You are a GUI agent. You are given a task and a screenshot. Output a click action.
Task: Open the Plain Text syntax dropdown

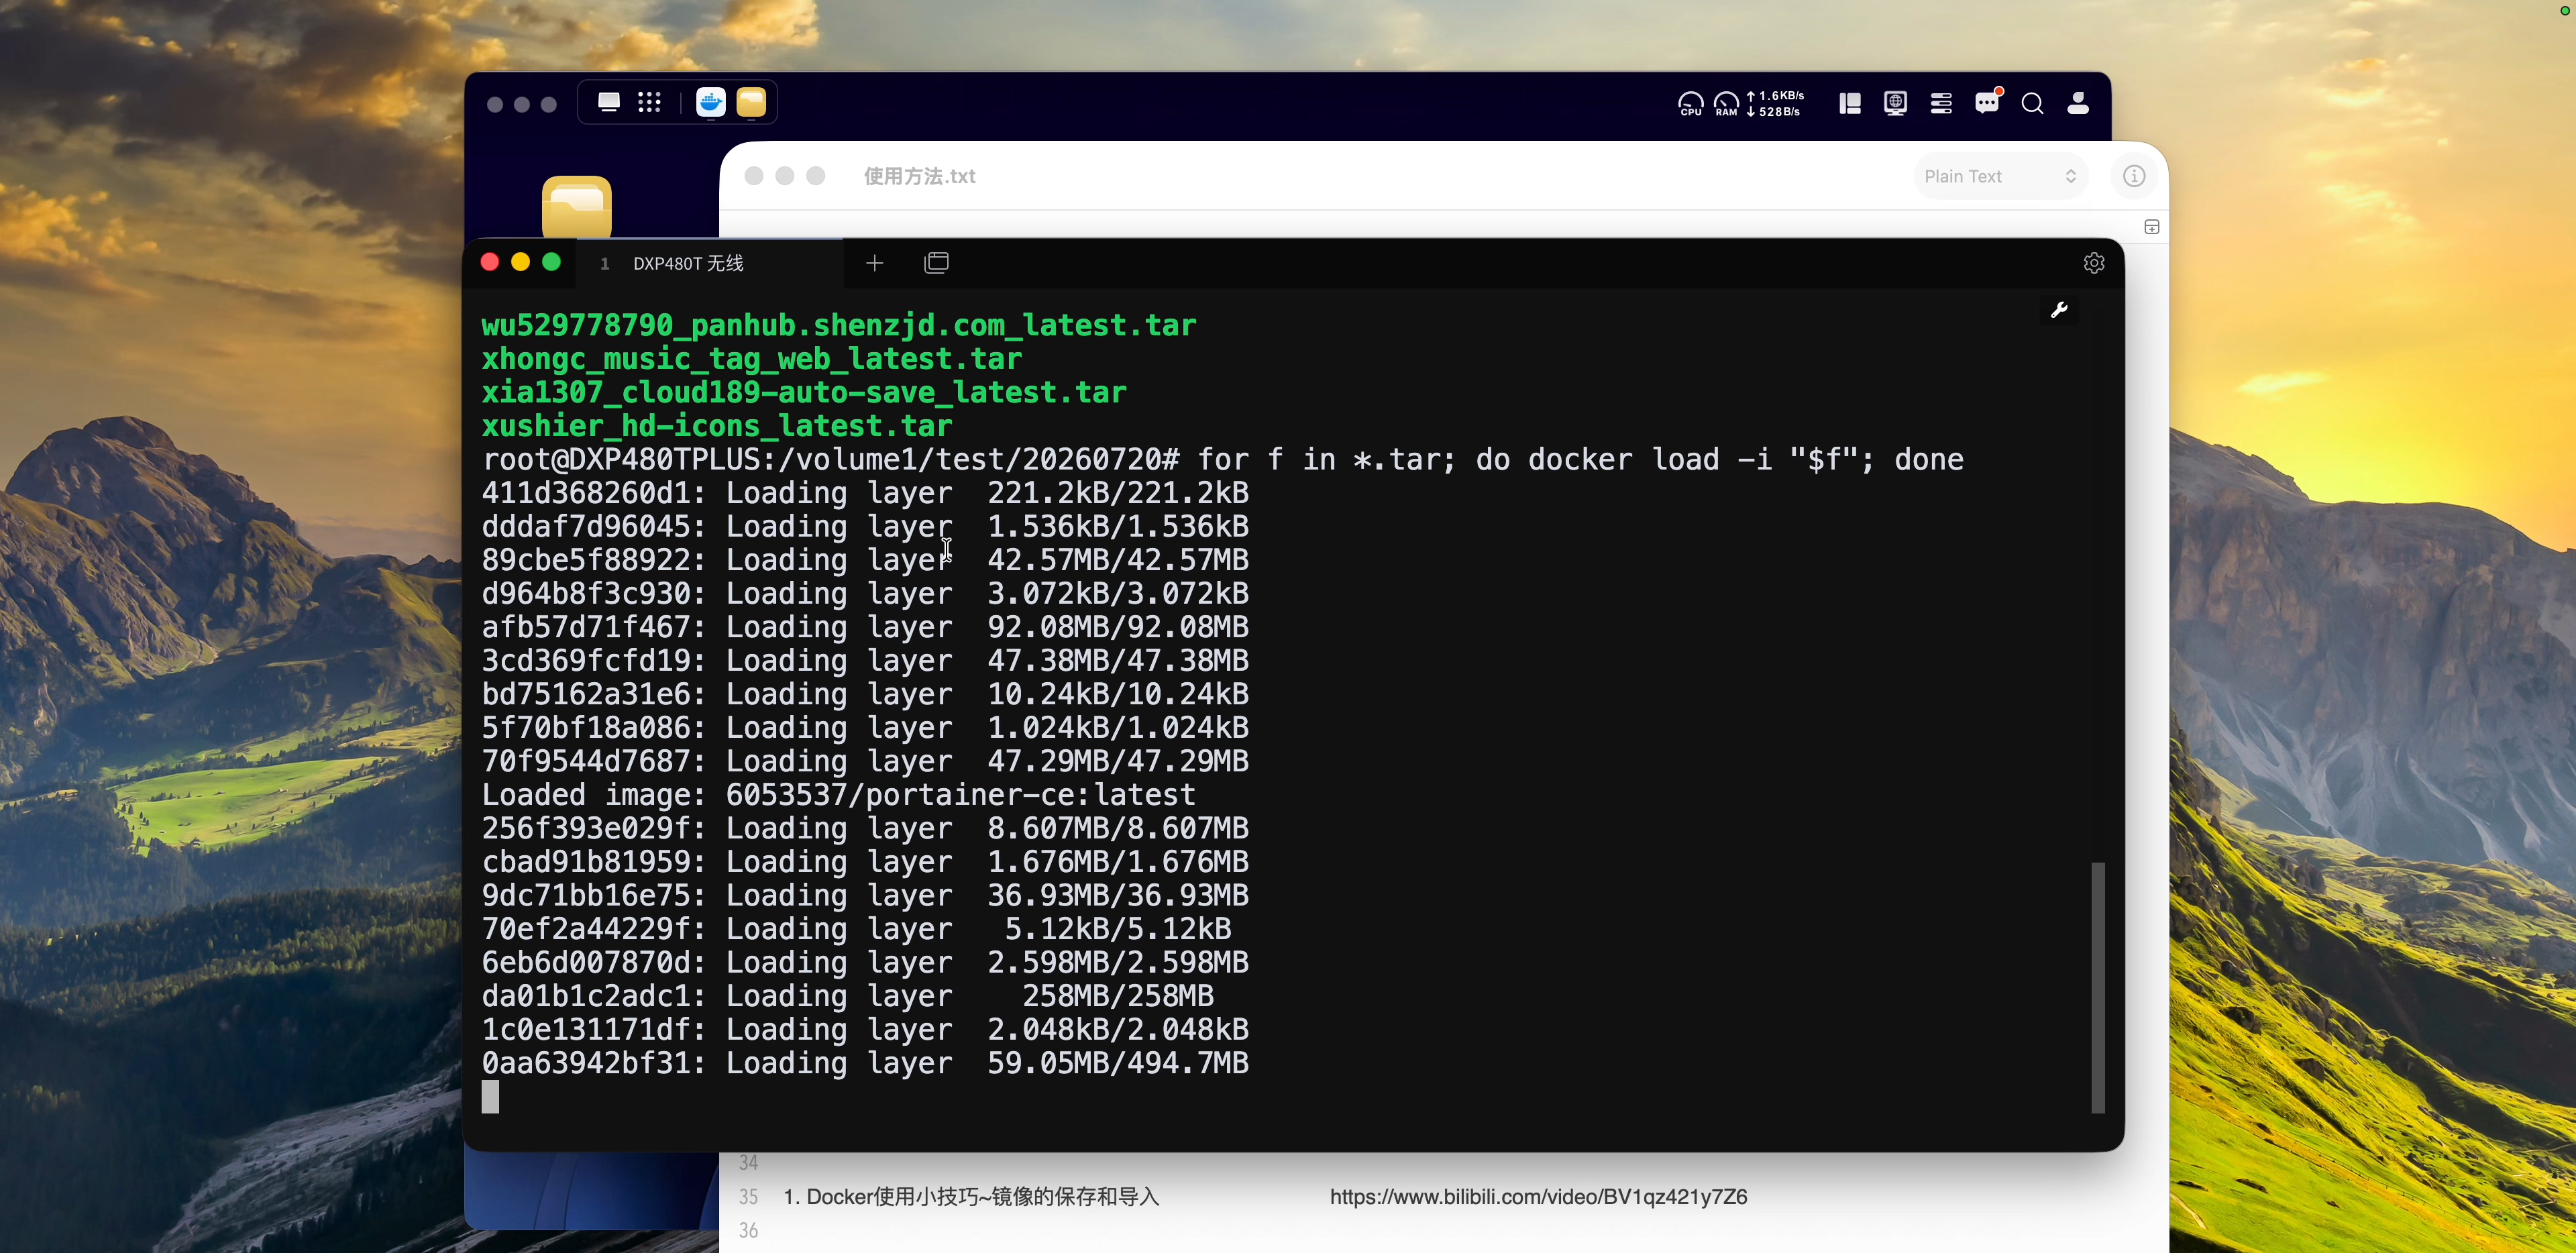2000,176
